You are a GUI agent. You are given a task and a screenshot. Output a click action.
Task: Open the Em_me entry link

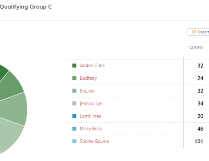[87, 91]
